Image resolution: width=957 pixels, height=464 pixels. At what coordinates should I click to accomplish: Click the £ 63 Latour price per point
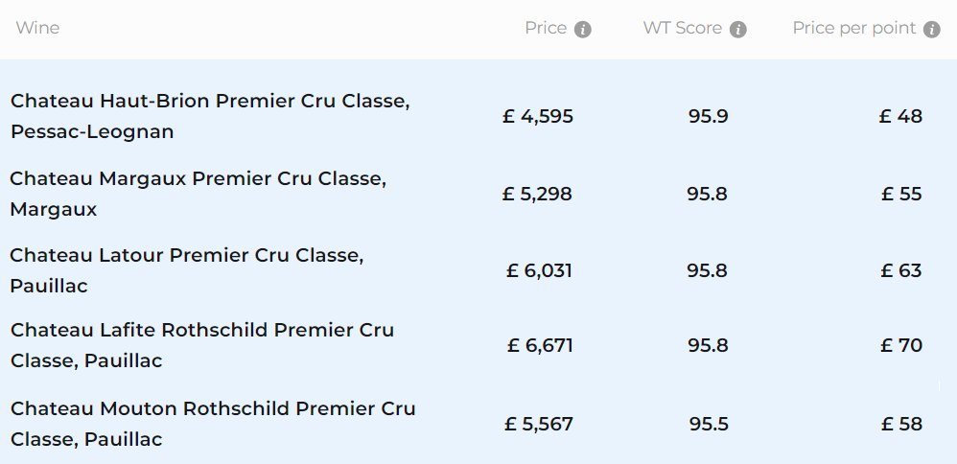point(901,270)
